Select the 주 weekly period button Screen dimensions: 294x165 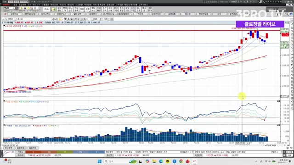pos(68,19)
